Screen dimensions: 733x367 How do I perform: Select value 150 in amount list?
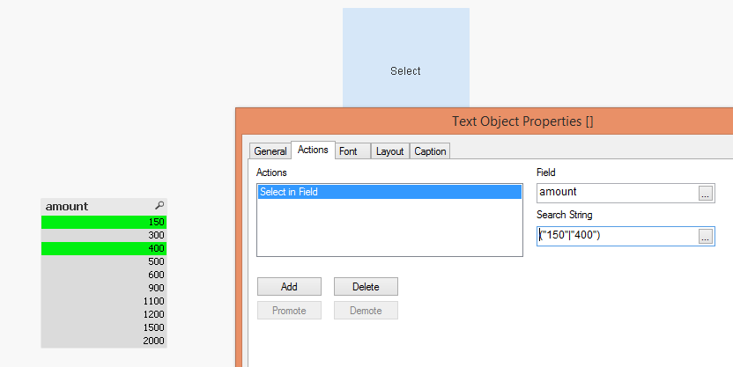[104, 223]
